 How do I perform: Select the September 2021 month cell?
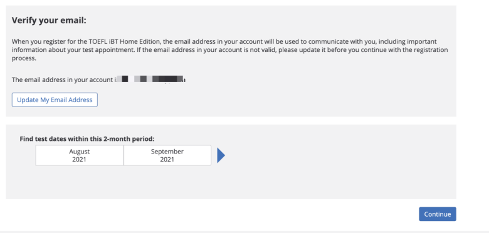point(167,155)
